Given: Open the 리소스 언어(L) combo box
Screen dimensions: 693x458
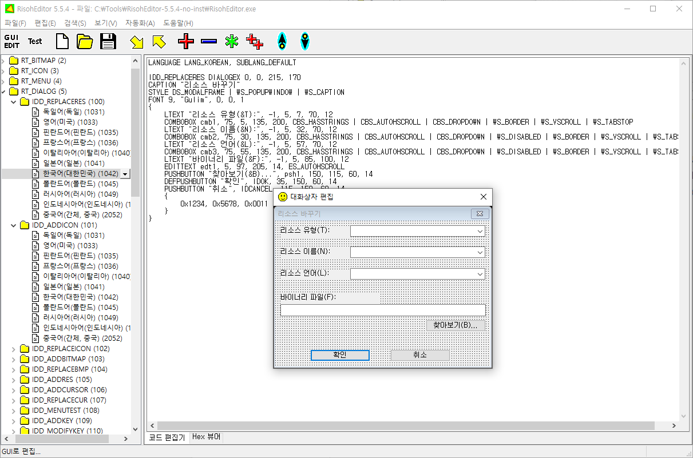Looking at the screenshot, I should [418, 274].
